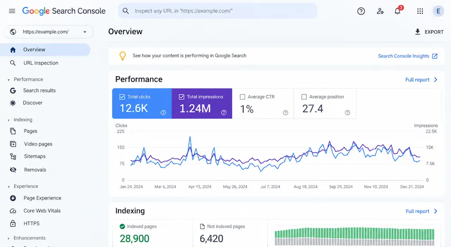Open the Help question mark icon
This screenshot has width=451, height=247.
361,11
